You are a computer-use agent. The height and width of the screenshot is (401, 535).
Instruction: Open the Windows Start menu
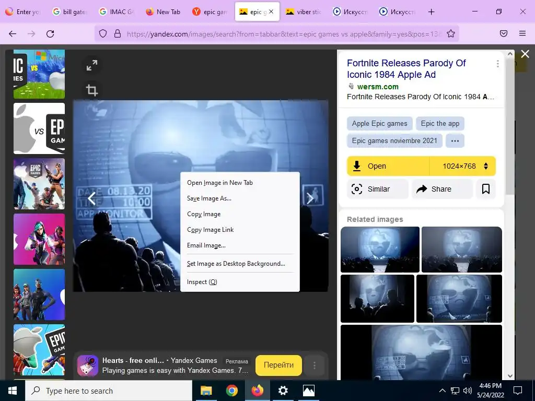tap(13, 391)
